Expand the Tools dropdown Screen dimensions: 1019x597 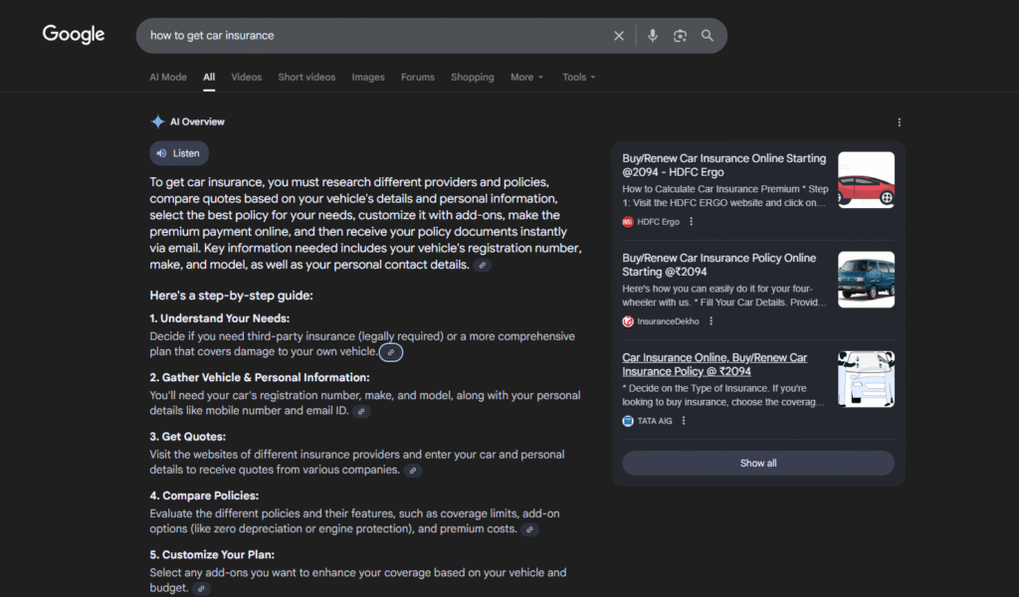click(578, 78)
